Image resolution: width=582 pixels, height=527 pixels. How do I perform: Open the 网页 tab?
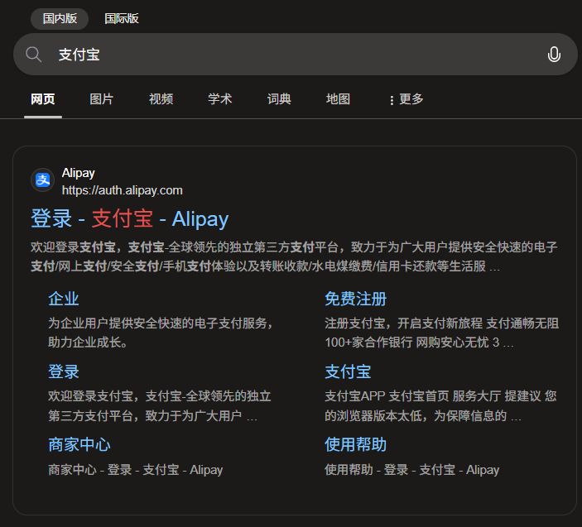click(x=43, y=99)
